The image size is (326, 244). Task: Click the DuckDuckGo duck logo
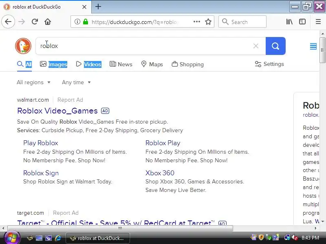[x=23, y=46]
